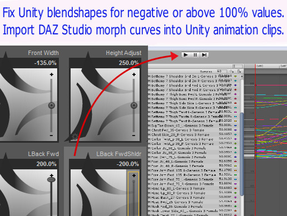Viewport: 287px width, 216px height.
Task: Click the Height Adjust slider handle
Action: pos(134,106)
